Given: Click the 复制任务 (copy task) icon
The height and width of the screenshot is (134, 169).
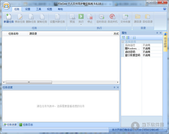Looking at the screenshot, I should [x=42, y=17].
